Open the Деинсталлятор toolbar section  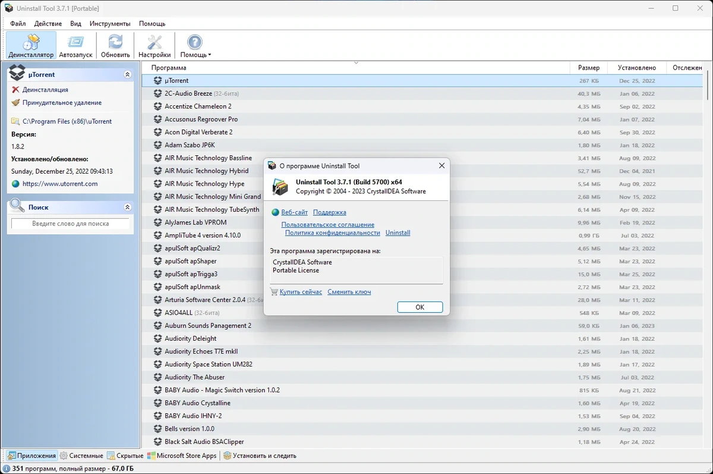click(31, 45)
